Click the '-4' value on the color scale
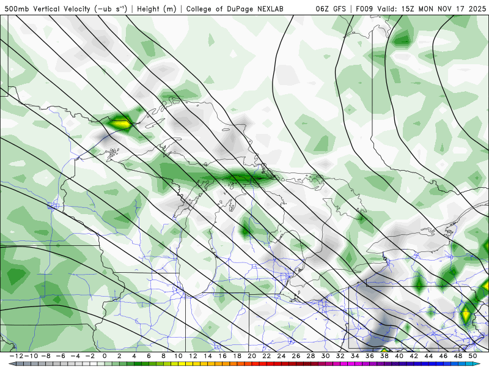This screenshot has width=489, height=367. (x=75, y=356)
